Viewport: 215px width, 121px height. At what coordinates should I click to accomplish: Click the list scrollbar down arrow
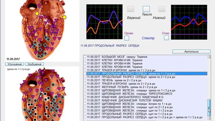tap(209, 118)
